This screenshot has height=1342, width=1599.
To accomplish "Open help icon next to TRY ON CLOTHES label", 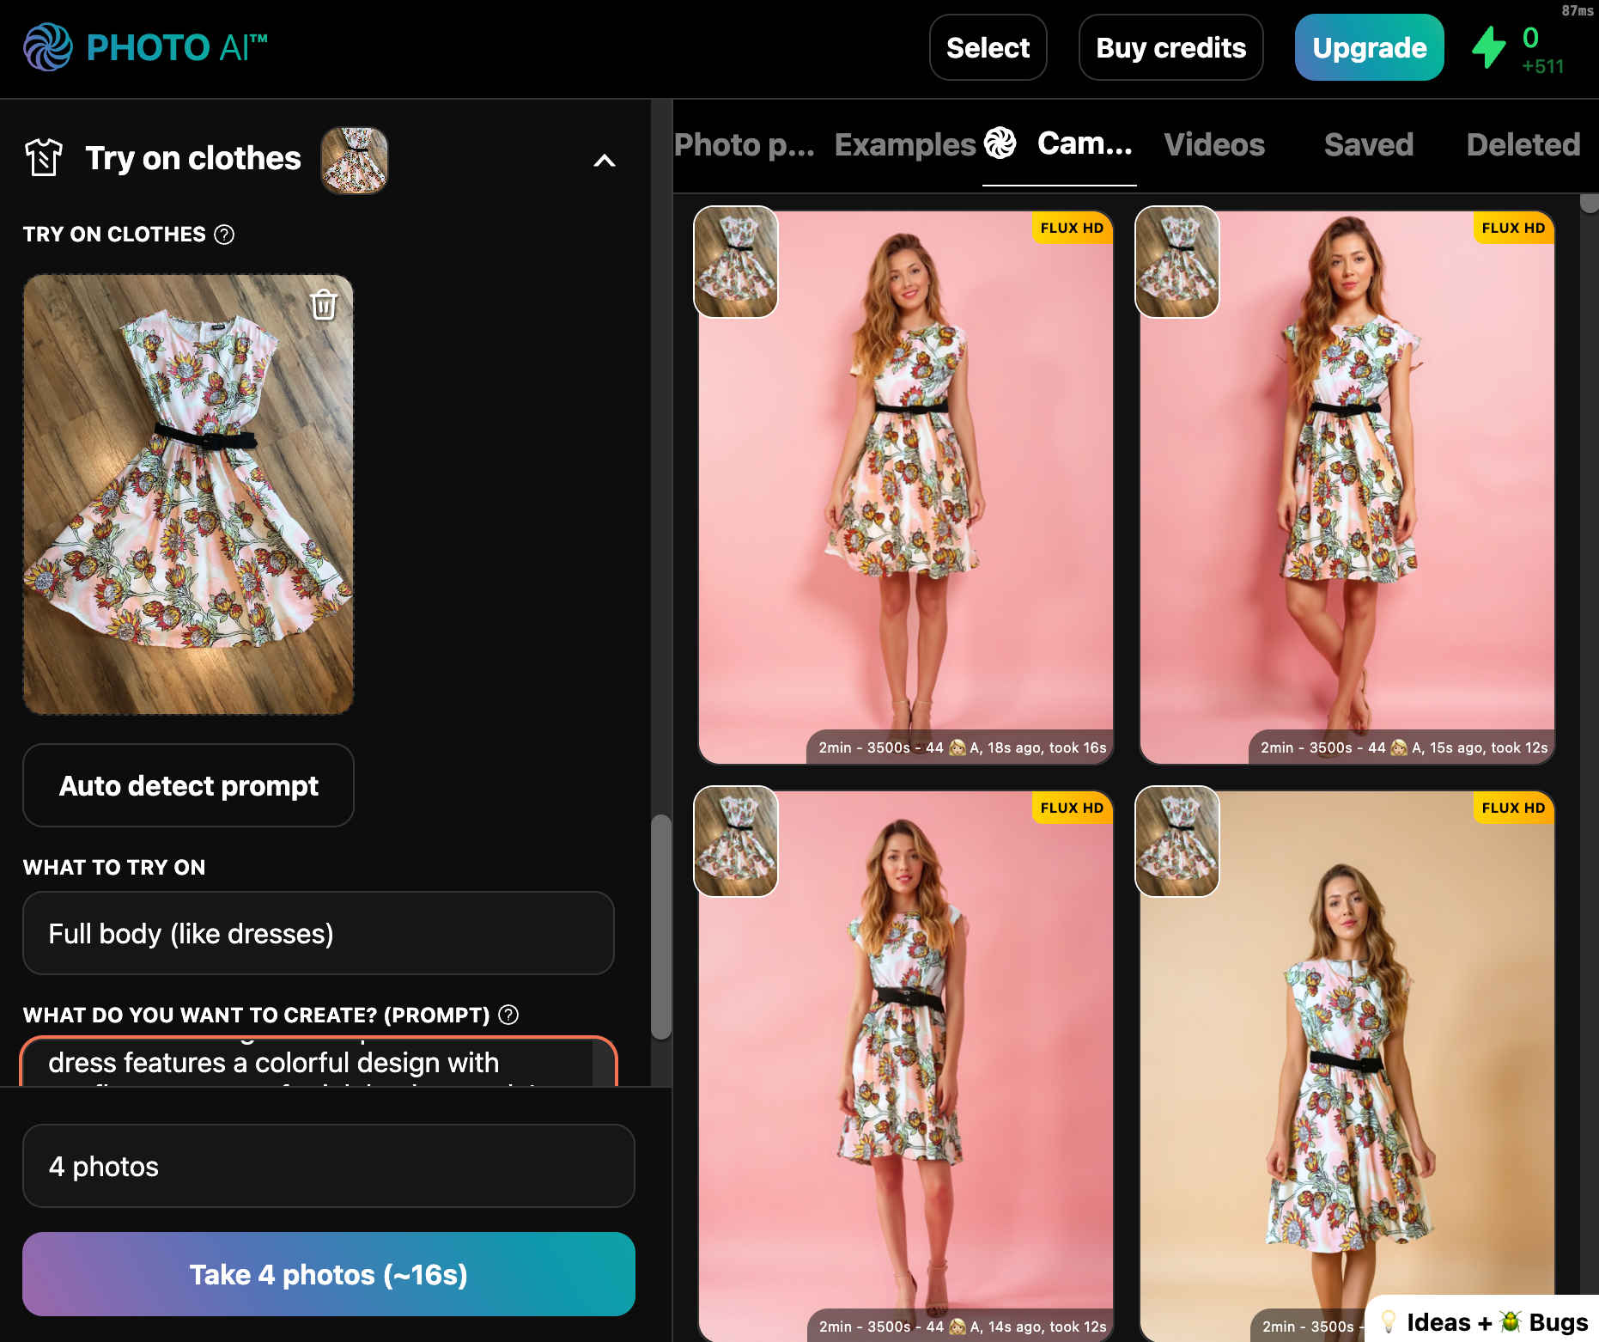I will tap(224, 235).
